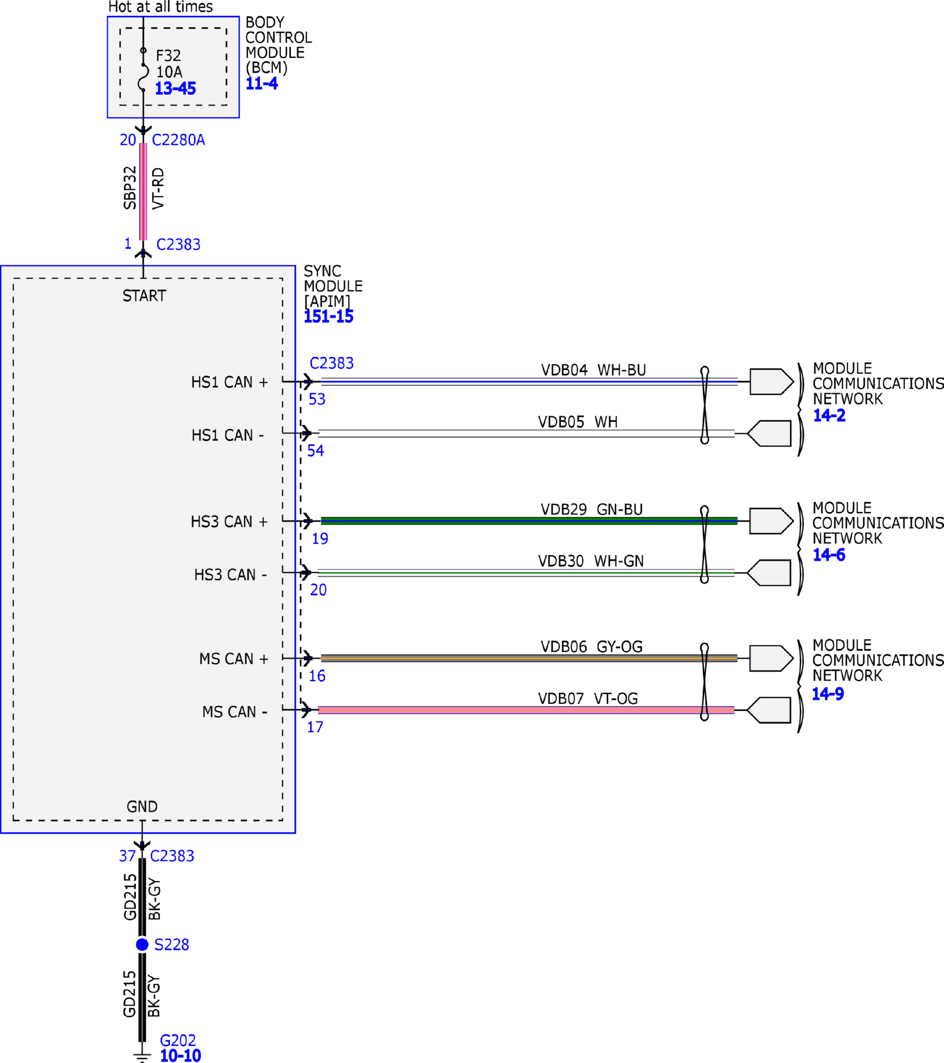The height and width of the screenshot is (1063, 944).
Task: Click the MS CAN - label
Action: 234,712
